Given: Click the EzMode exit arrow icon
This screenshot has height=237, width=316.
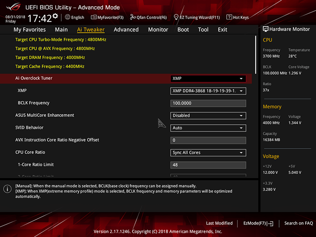Looking at the screenshot, I should 270,224.
